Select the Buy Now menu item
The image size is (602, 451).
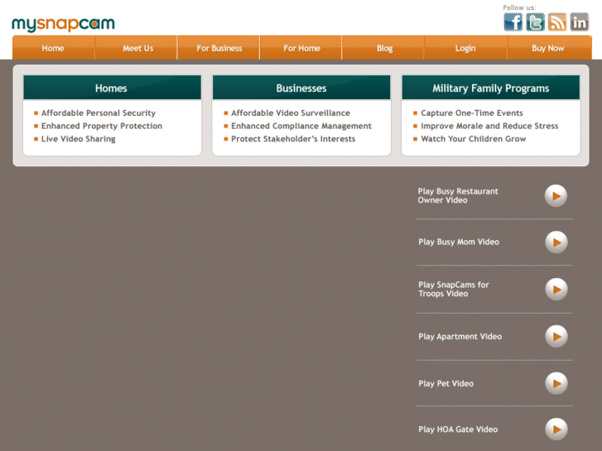pyautogui.click(x=548, y=48)
